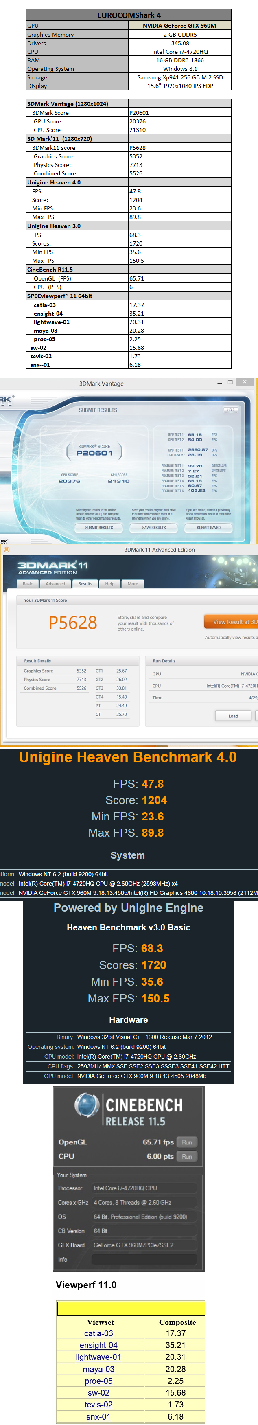The image size is (258, 1425).
Task: Select the Results tab in 3DMark 11
Action: click(x=85, y=583)
